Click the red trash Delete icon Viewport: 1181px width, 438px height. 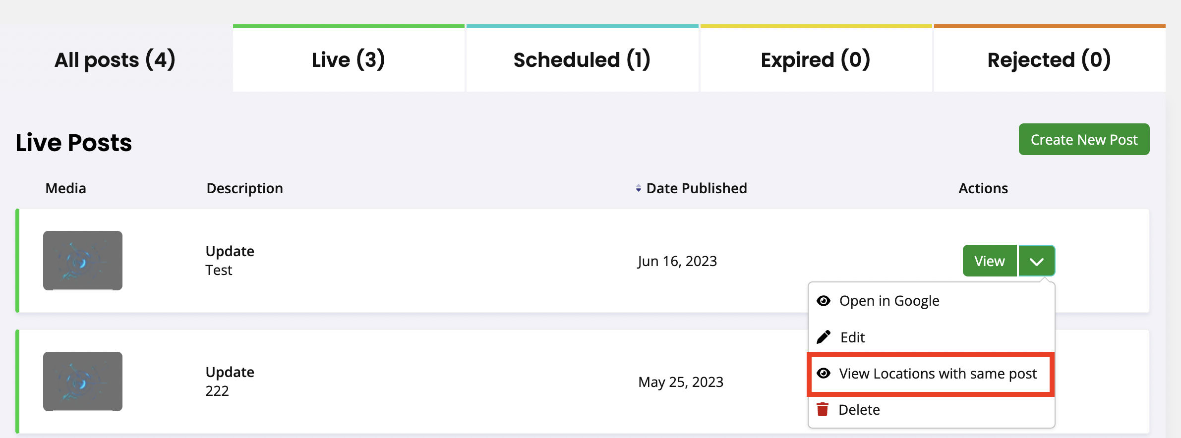point(823,410)
